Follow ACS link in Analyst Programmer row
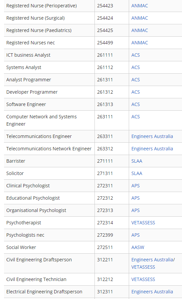The width and height of the screenshot is (182, 299). (135, 80)
